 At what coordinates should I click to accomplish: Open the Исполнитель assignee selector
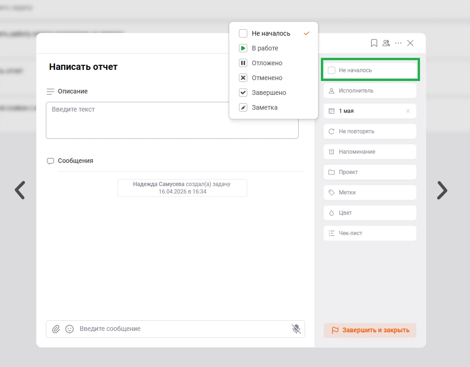(x=370, y=91)
